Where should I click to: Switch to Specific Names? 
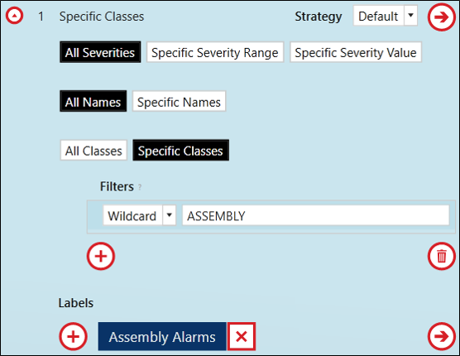(179, 101)
